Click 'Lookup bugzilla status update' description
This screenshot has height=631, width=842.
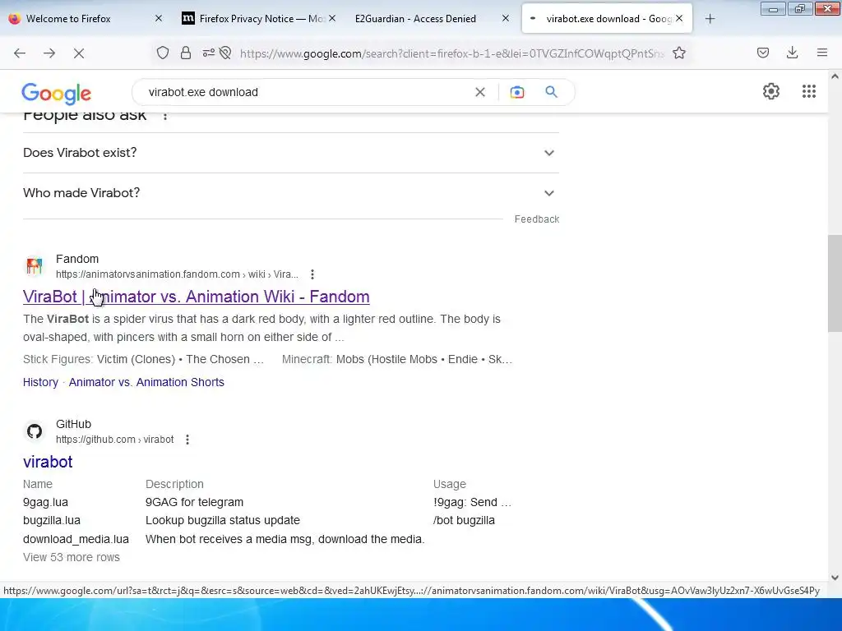coord(223,520)
